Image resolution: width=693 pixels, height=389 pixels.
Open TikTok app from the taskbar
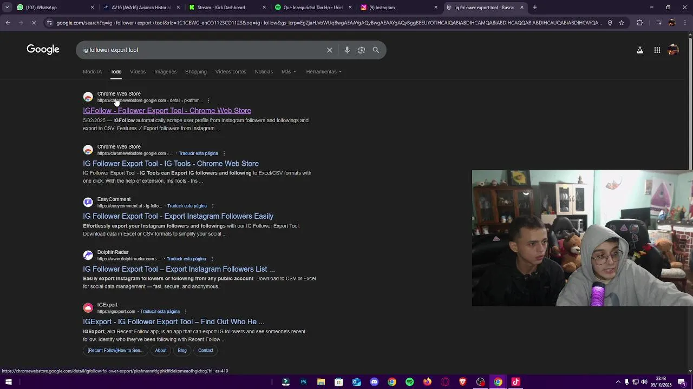point(515,382)
